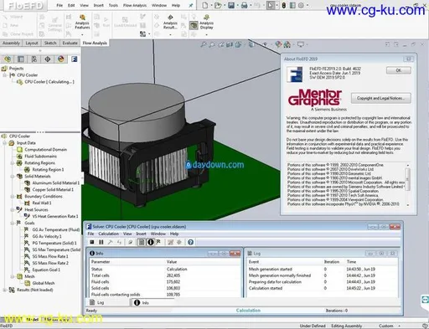429x329 pixels.
Task: Click the pin icon next to Help menu
Action: pos(191,5)
